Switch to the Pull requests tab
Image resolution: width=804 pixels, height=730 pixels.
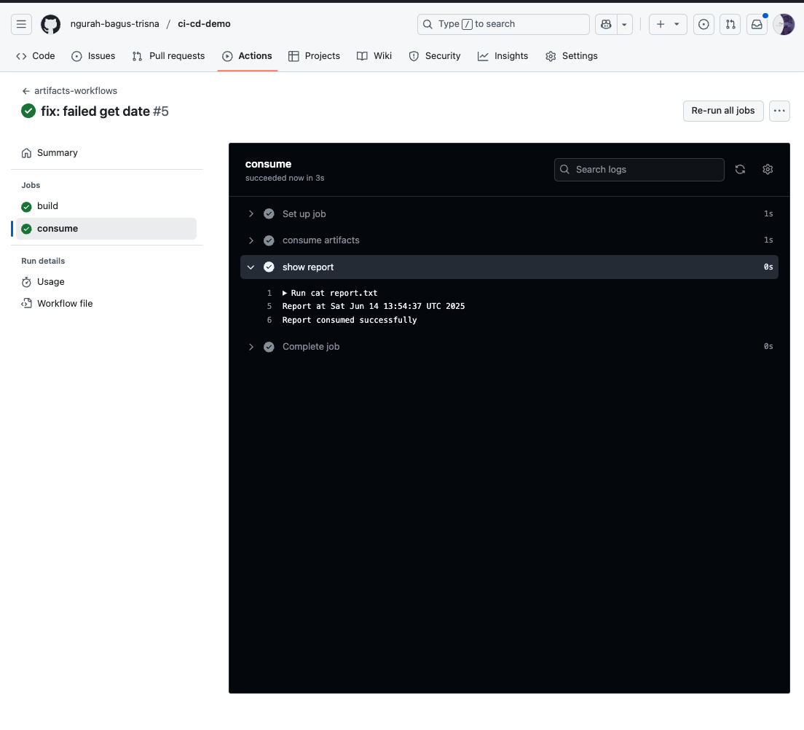pos(168,56)
